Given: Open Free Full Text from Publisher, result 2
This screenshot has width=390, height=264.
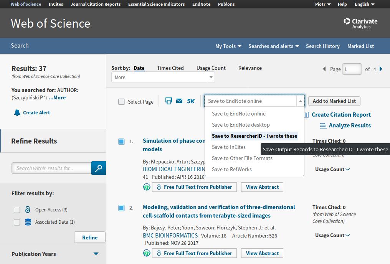Looking at the screenshot, I should pyautogui.click(x=195, y=253).
